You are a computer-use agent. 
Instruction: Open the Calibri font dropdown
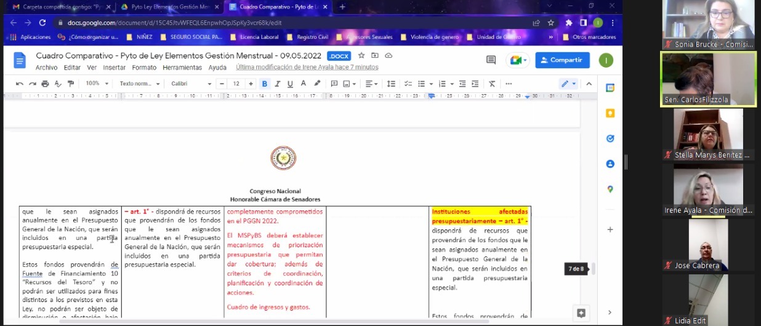tap(191, 84)
